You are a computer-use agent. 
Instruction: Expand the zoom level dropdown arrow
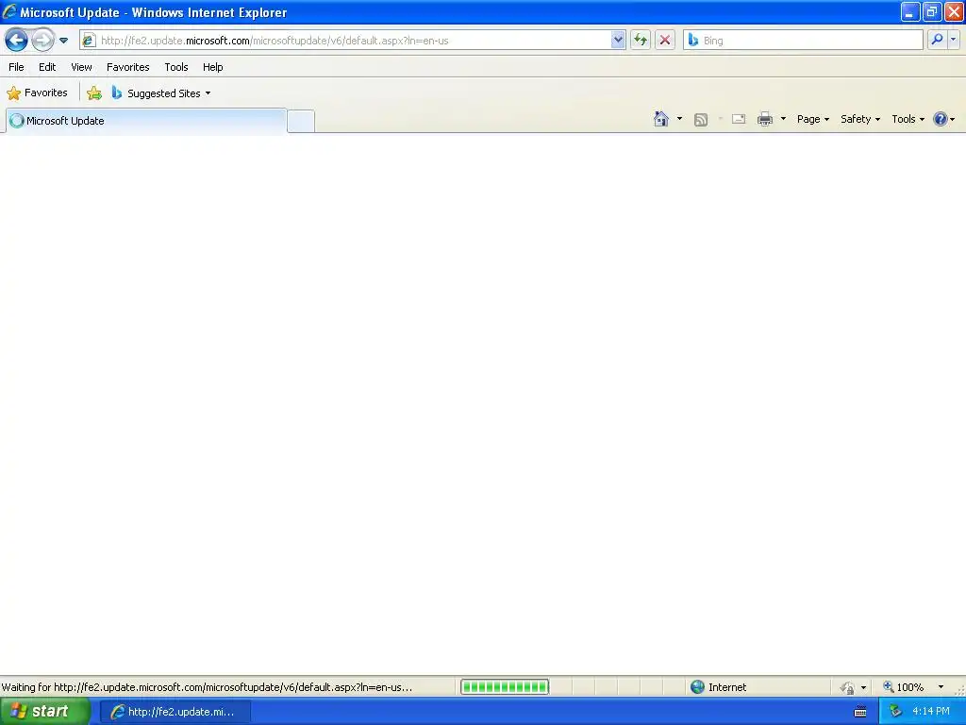[941, 687]
